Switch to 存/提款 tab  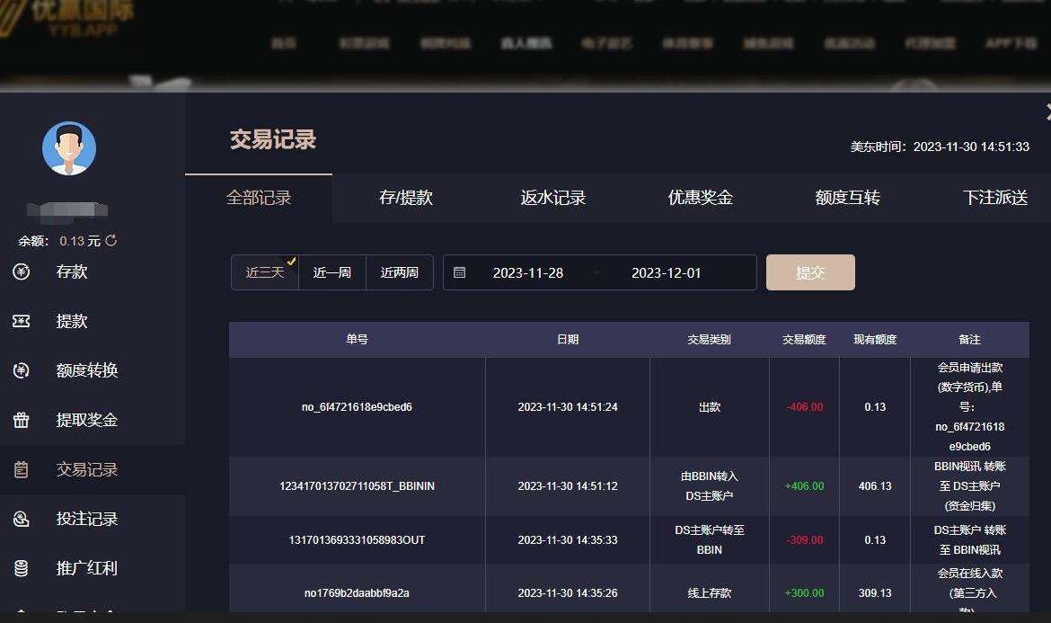(405, 198)
